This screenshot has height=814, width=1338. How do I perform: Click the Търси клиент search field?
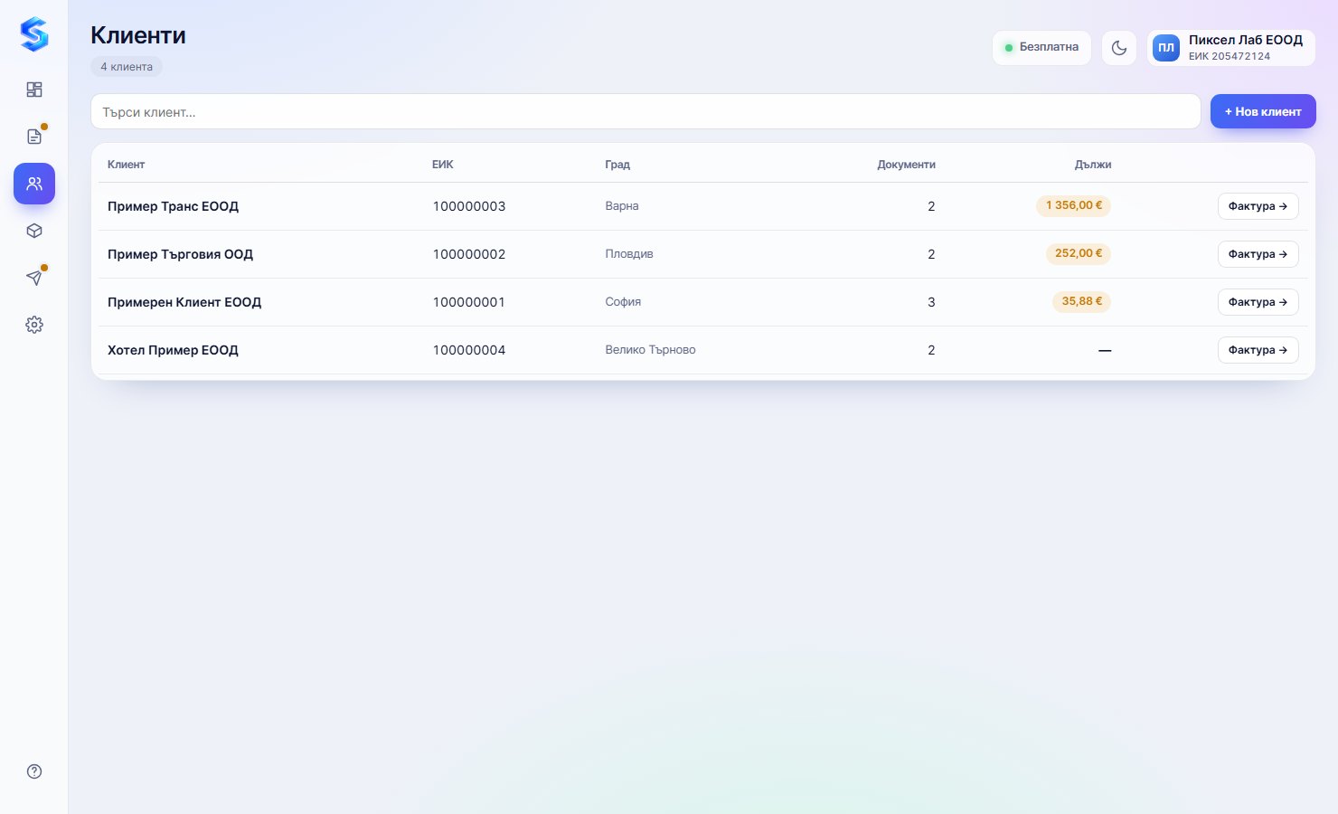coord(645,111)
